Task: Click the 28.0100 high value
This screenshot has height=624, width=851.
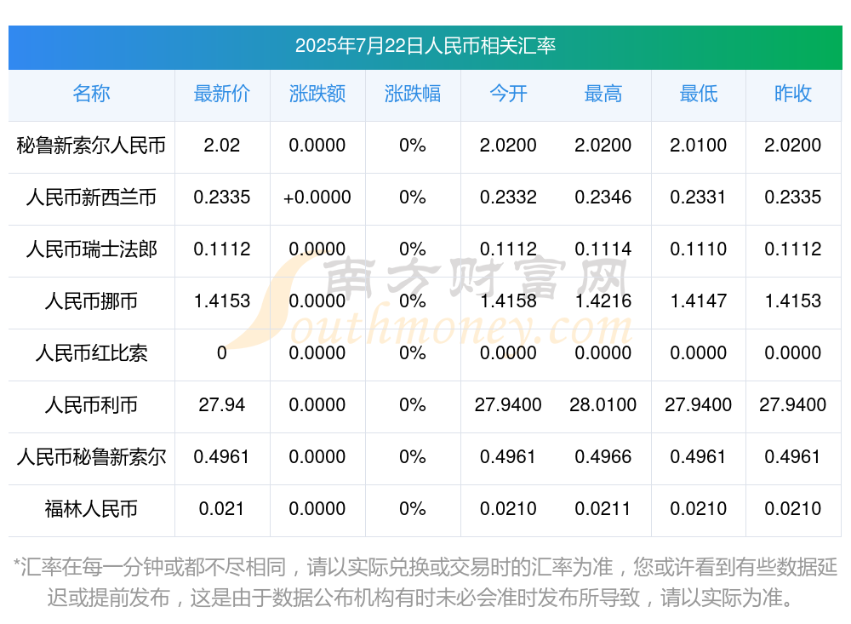Action: 603,404
